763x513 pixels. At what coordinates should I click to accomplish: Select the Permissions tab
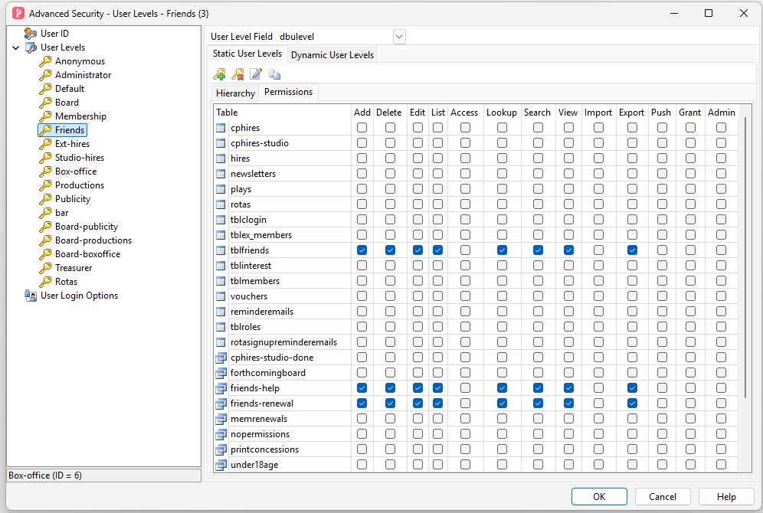coord(289,92)
